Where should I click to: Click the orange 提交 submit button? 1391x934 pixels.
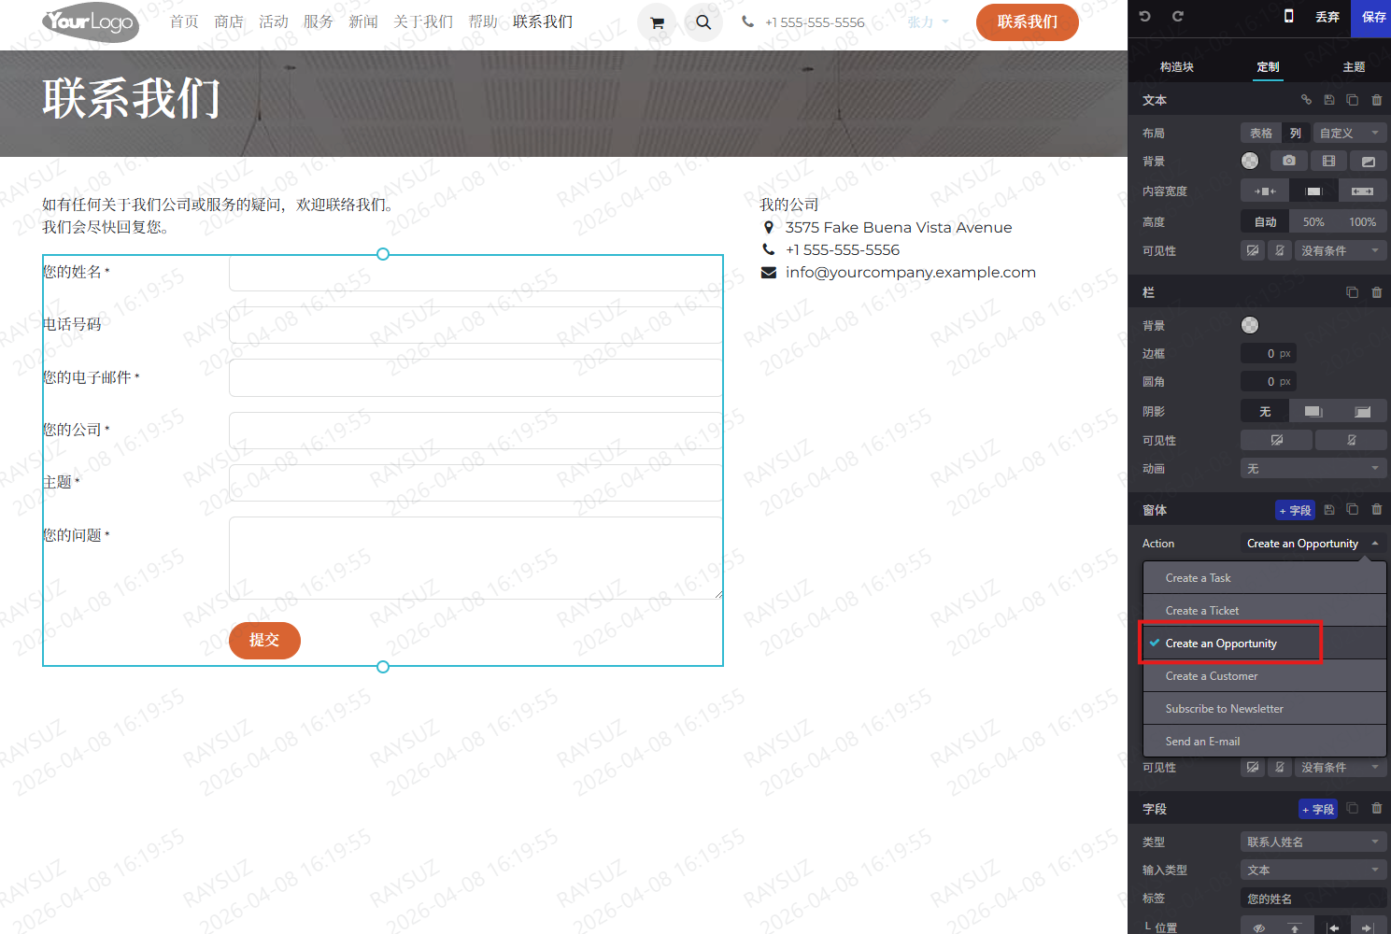click(x=264, y=641)
